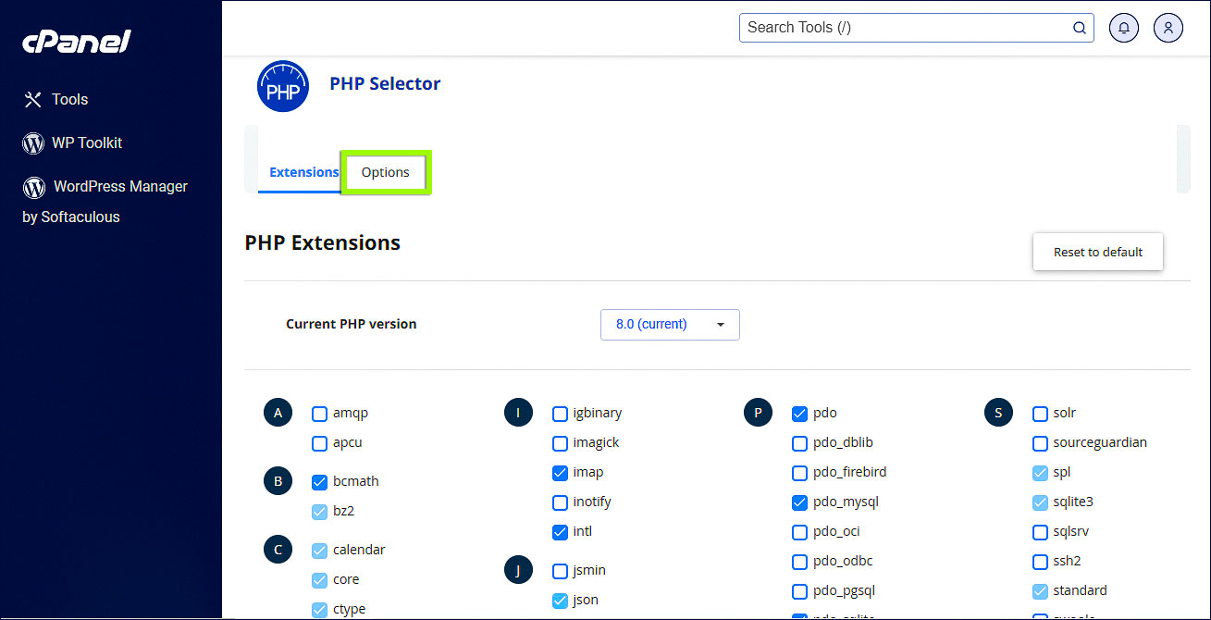Open notifications with the bell icon
This screenshot has width=1211, height=620.
1123,28
